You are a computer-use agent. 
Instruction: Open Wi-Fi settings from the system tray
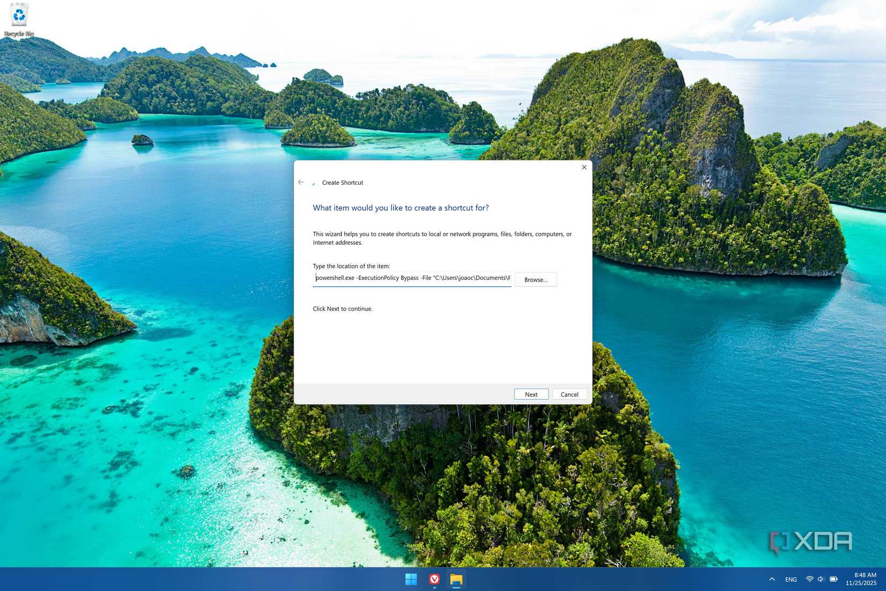(x=809, y=579)
